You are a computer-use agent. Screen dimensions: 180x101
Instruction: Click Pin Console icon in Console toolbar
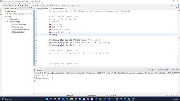[167, 70]
